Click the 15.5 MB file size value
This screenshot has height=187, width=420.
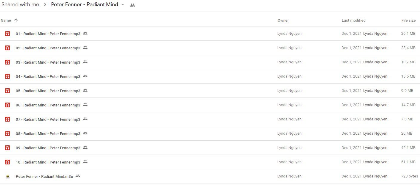[x=408, y=76]
